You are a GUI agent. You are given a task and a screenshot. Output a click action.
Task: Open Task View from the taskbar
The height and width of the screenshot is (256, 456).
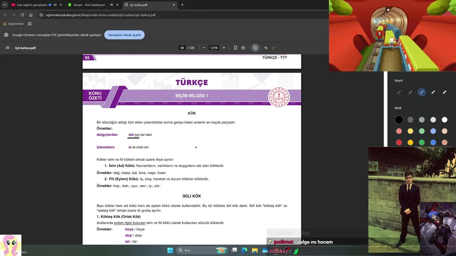coord(234,250)
